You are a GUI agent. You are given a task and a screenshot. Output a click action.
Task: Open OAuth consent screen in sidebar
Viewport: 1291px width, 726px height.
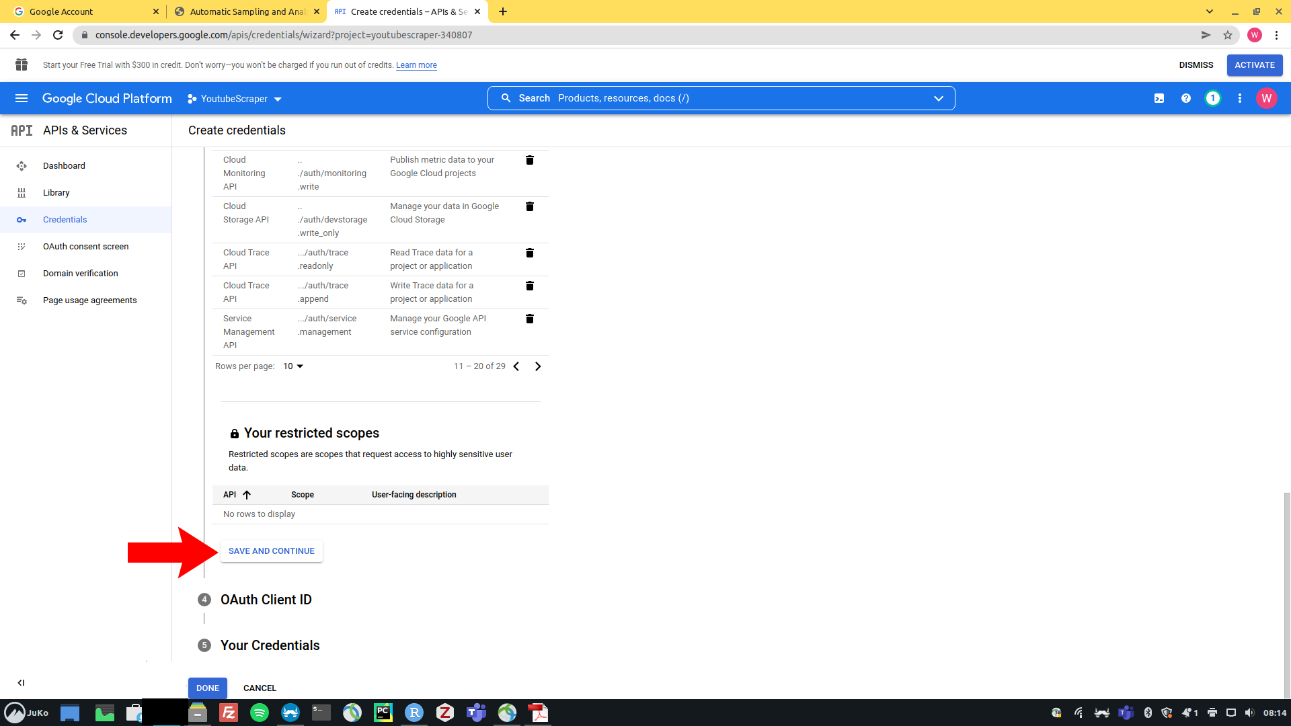(x=85, y=247)
